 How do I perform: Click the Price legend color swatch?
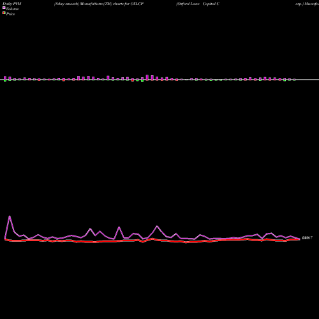tap(4, 13)
